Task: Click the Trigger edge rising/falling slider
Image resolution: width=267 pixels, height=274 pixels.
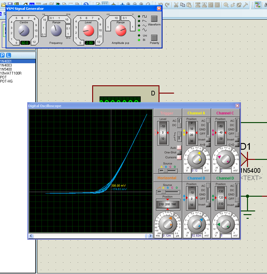Action: click(x=179, y=136)
